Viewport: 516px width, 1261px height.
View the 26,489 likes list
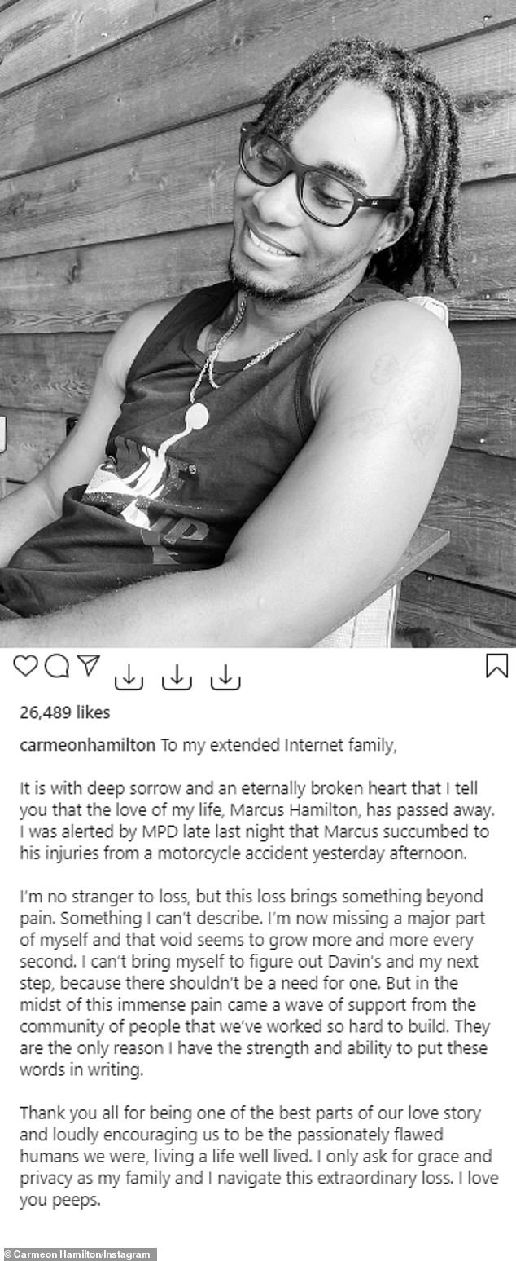click(x=64, y=712)
